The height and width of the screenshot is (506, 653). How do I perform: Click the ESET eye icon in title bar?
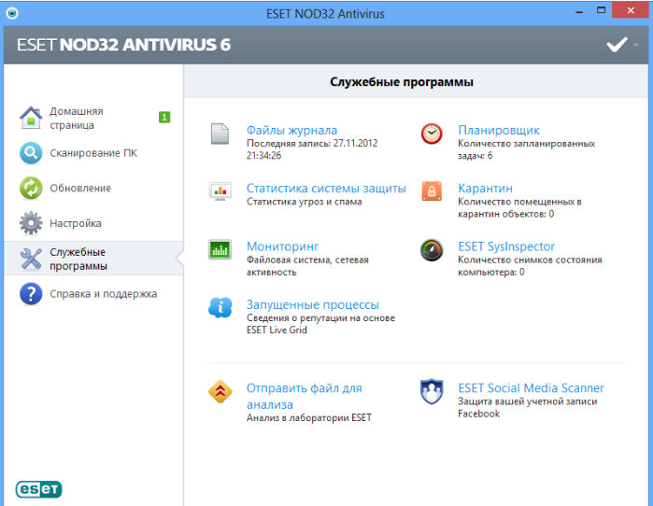pos(12,13)
